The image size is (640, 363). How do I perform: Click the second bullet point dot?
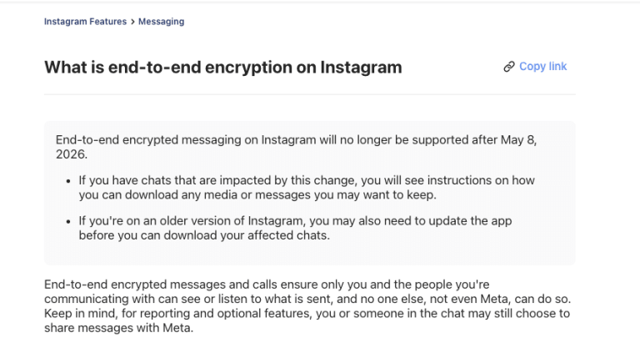pyautogui.click(x=68, y=222)
